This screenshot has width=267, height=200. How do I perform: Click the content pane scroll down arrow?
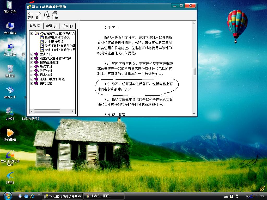pos(194,114)
